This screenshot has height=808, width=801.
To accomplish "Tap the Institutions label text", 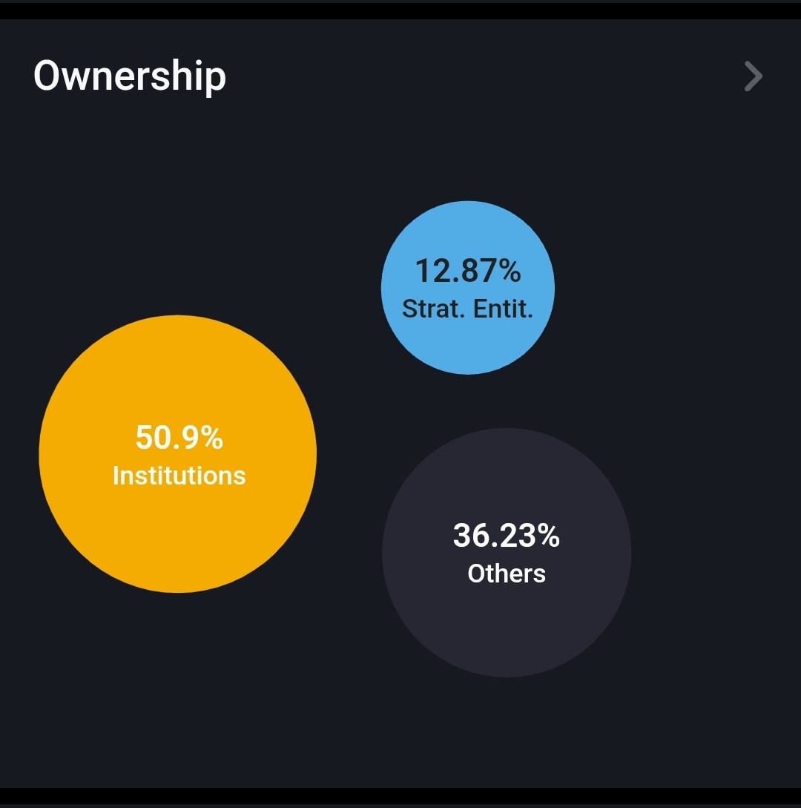I will [179, 476].
